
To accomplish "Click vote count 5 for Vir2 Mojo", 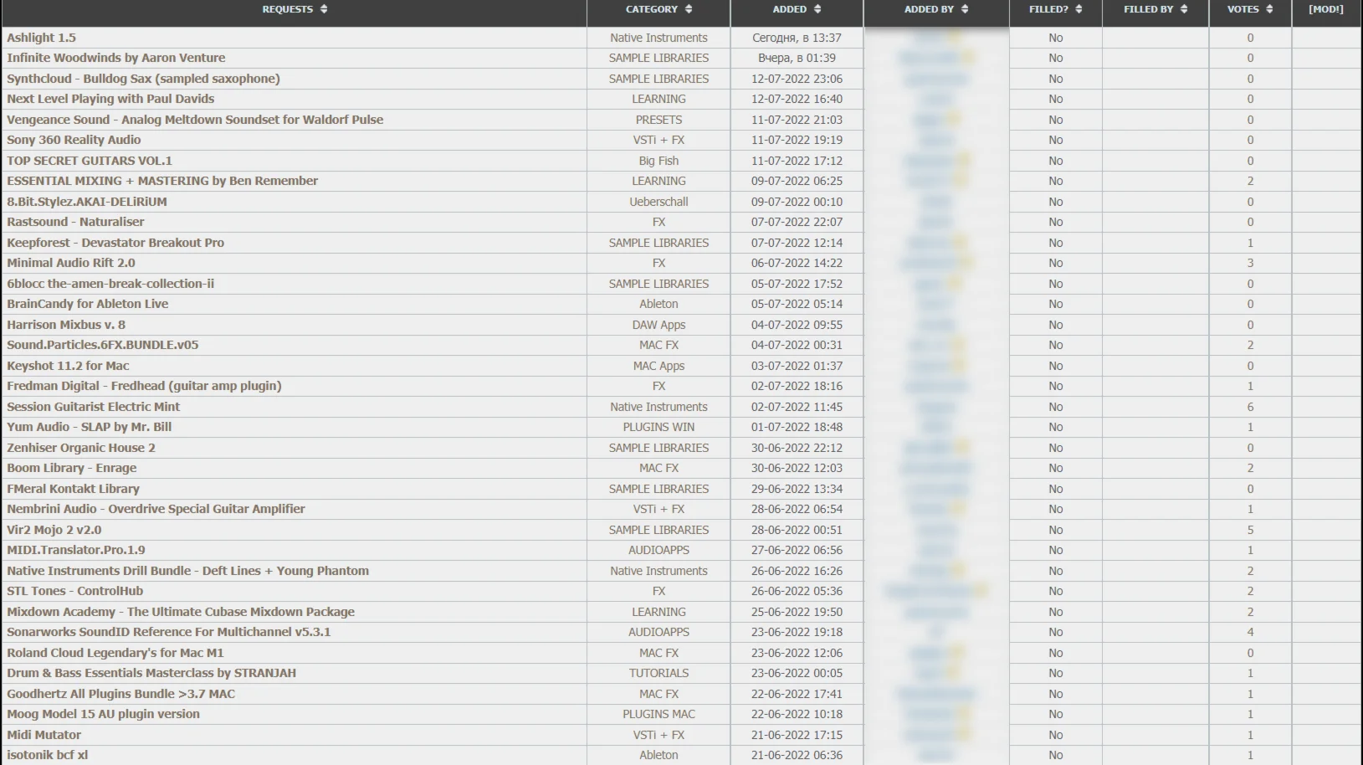I will [x=1250, y=530].
